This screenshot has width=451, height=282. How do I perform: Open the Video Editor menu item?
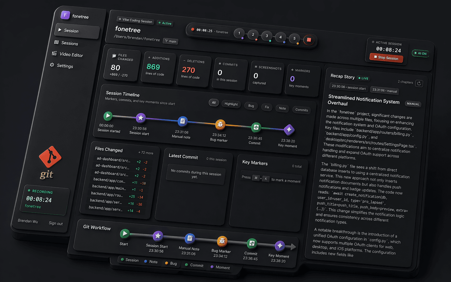tap(71, 55)
